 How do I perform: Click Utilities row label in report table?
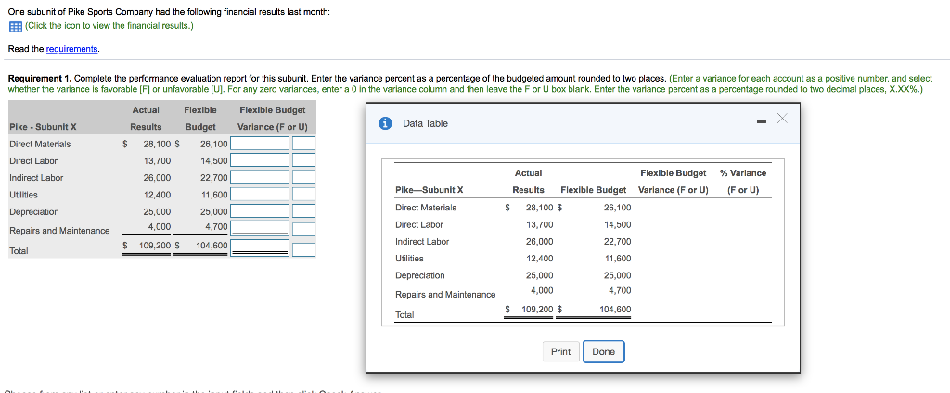click(23, 195)
